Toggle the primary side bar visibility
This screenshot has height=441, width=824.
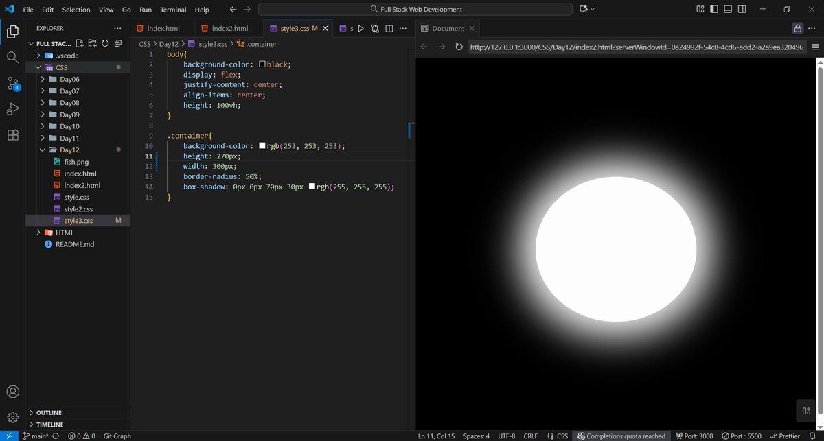714,10
